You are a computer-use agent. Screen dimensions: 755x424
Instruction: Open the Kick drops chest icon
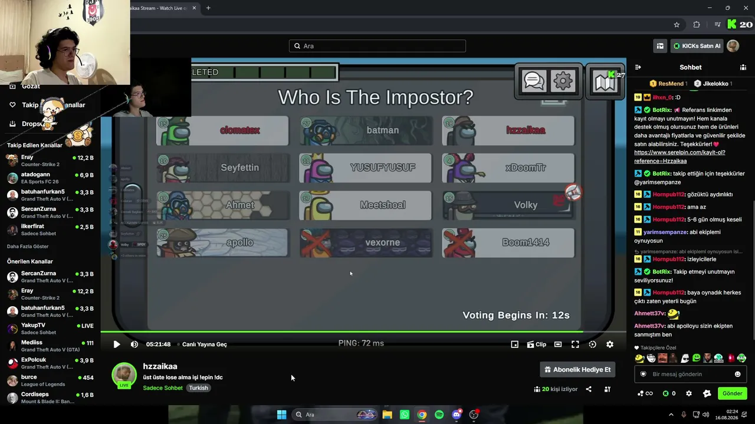click(x=660, y=46)
